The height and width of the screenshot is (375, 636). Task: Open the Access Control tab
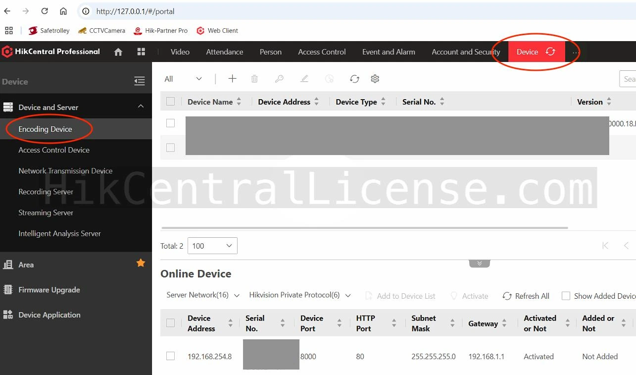pos(322,52)
